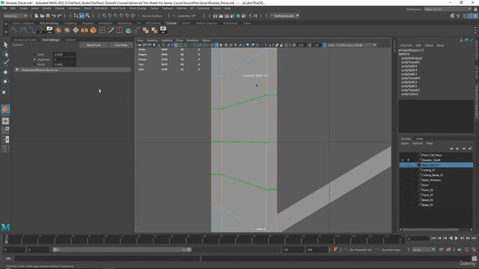Click the Tool Help button
This screenshot has width=479, height=269.
(x=121, y=45)
